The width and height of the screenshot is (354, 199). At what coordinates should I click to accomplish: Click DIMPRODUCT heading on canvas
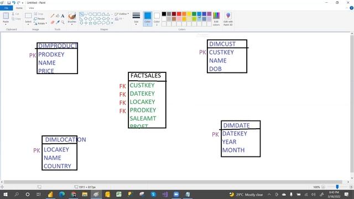click(x=58, y=46)
